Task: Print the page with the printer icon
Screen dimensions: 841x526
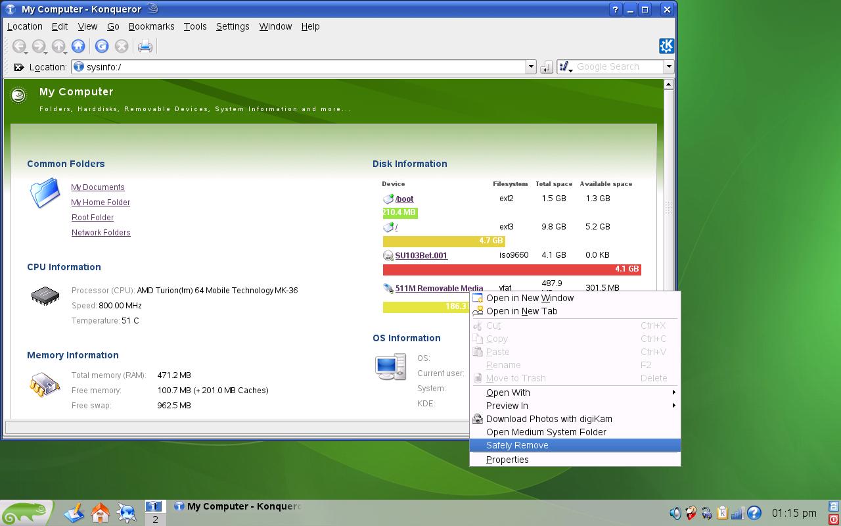Action: click(x=145, y=46)
